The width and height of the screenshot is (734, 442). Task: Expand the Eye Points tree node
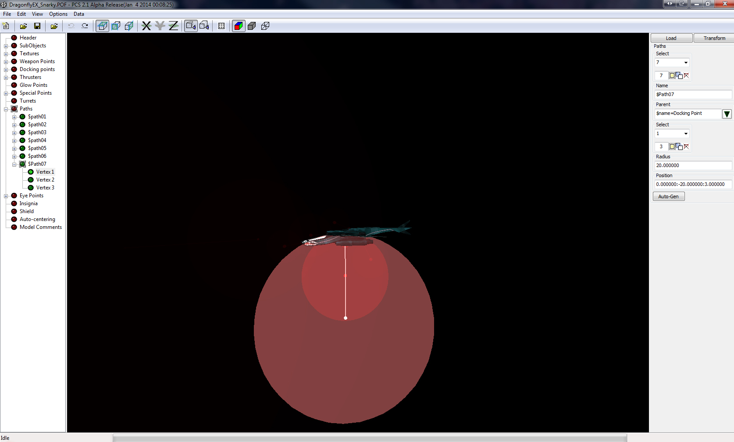6,196
